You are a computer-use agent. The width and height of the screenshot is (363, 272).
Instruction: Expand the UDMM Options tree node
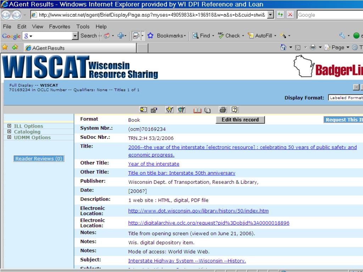point(9,137)
